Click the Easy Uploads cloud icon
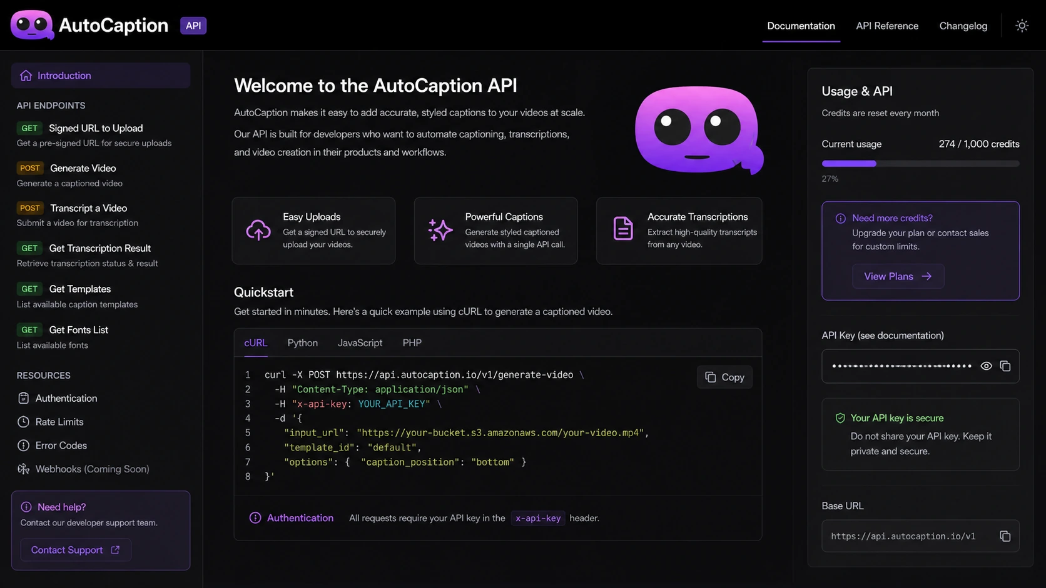 [258, 230]
